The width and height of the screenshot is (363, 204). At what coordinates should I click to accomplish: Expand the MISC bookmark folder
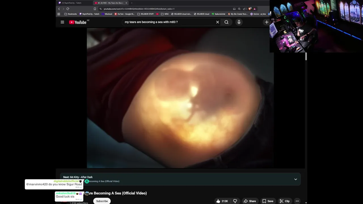point(165,14)
